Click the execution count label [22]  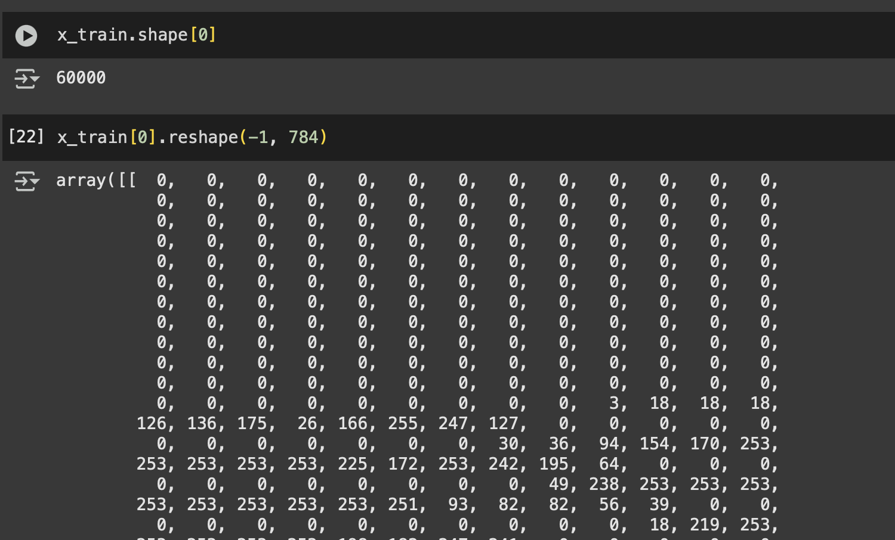click(x=26, y=137)
